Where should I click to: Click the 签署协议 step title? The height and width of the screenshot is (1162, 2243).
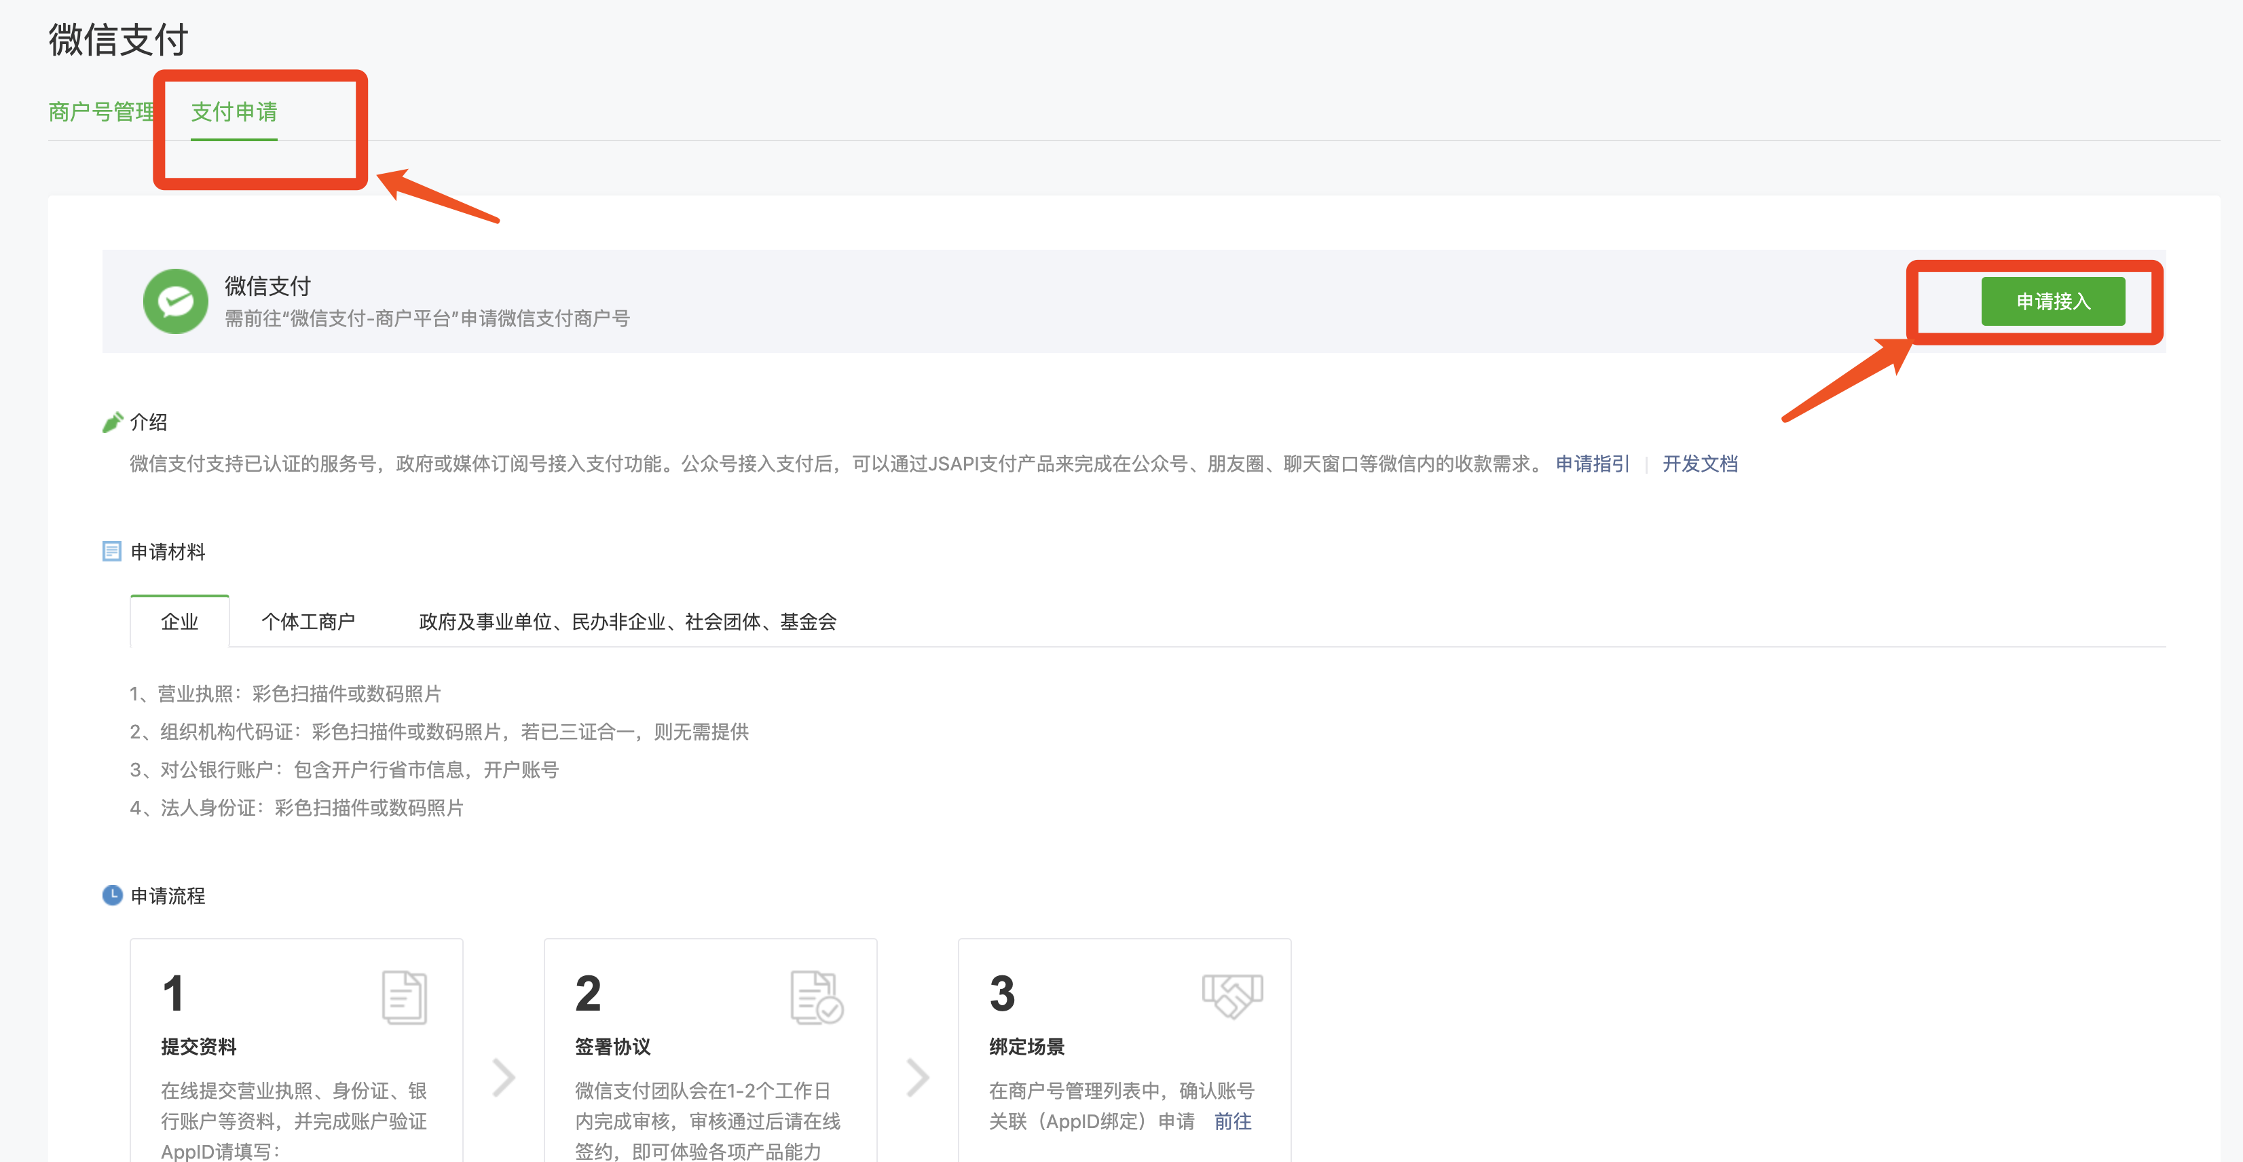click(x=612, y=1046)
